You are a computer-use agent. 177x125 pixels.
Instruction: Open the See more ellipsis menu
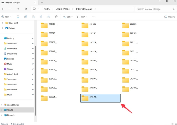[x=94, y=17]
